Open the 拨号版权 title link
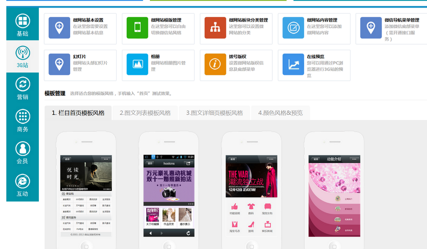The image size is (427, 249). coord(238,56)
